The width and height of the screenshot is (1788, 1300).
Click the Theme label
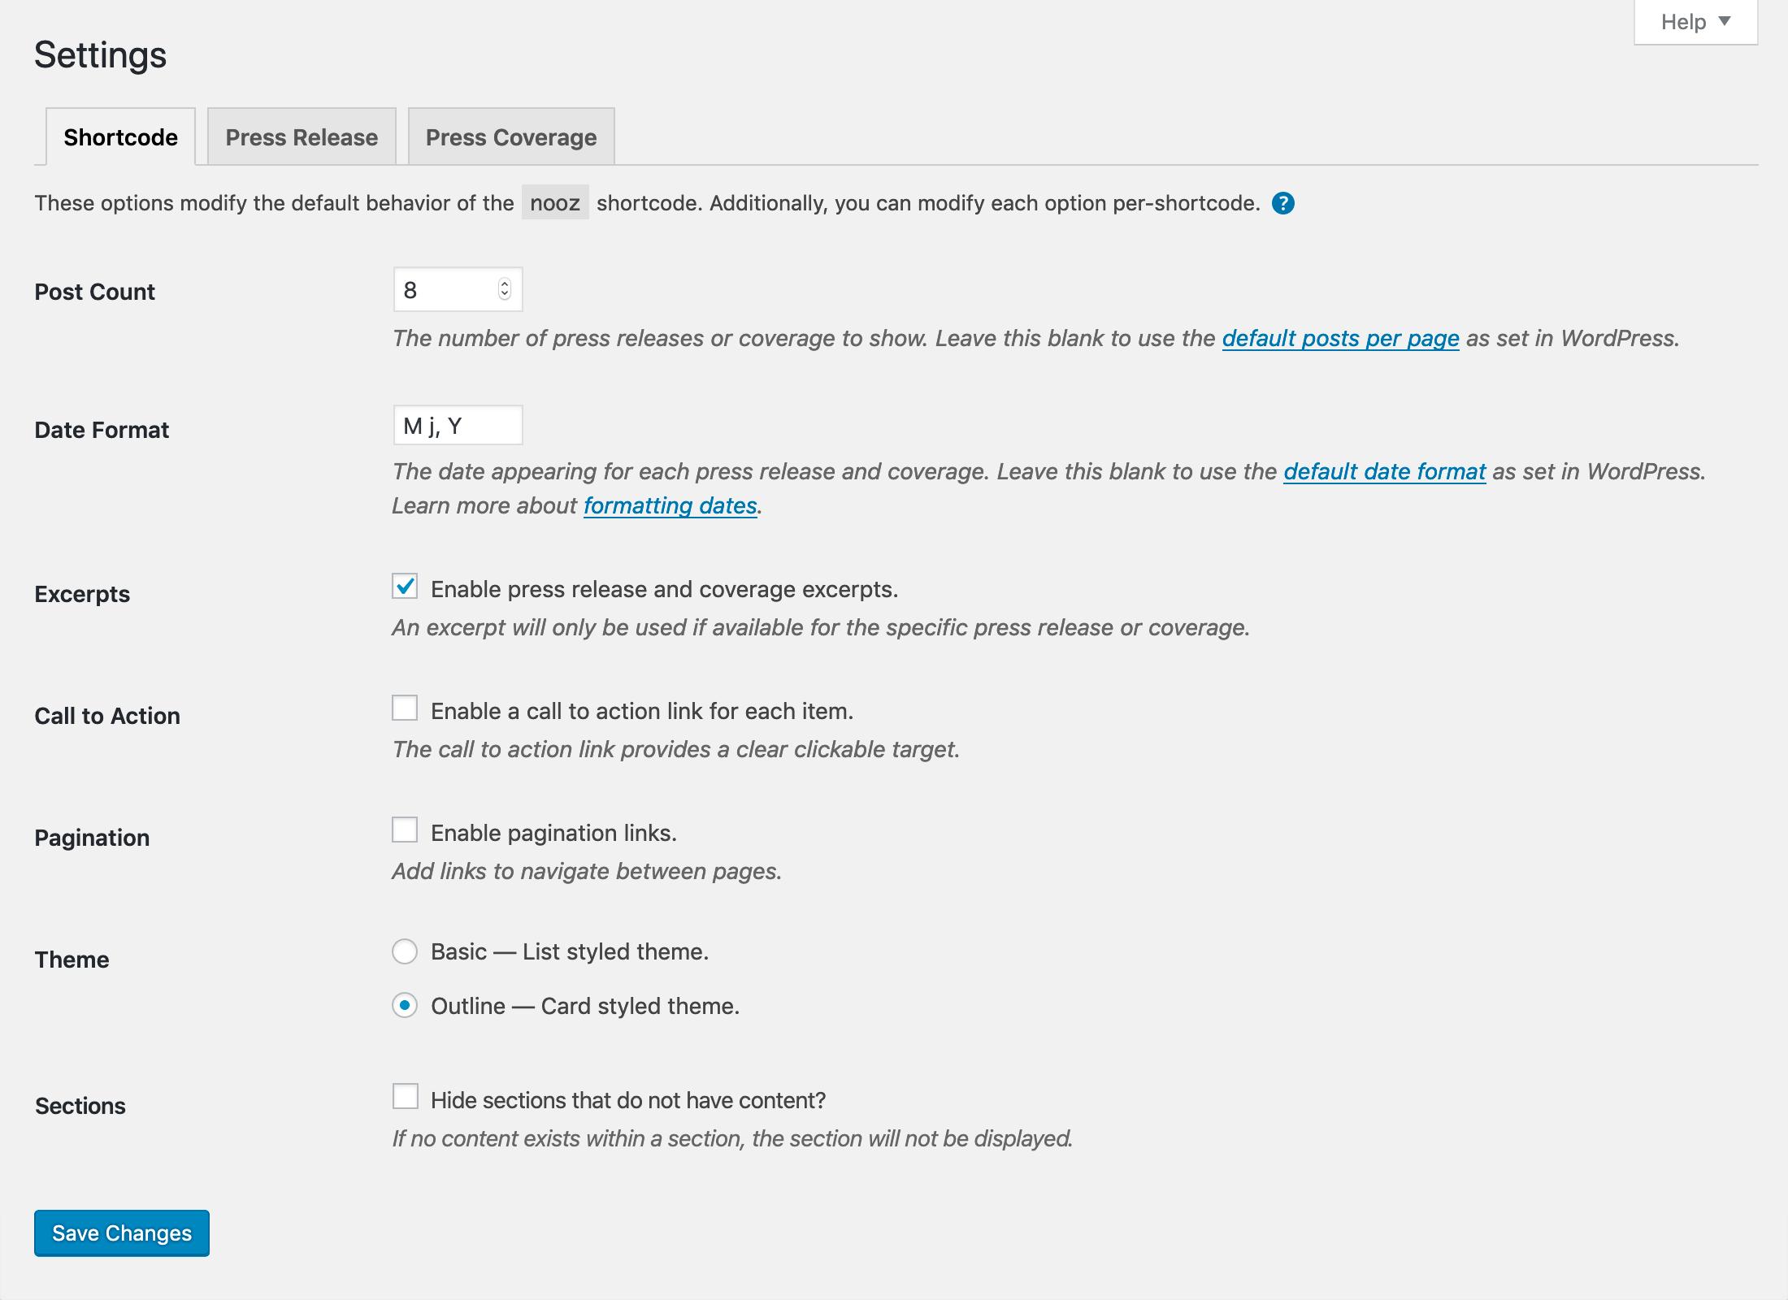coord(72,960)
